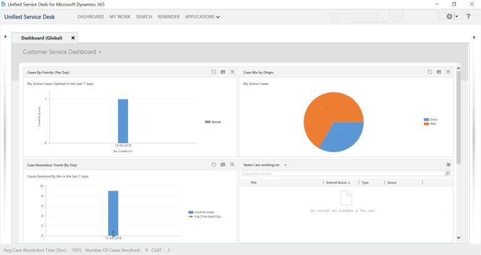
Task: Open the Items I am working on dropdown
Action: (x=285, y=165)
